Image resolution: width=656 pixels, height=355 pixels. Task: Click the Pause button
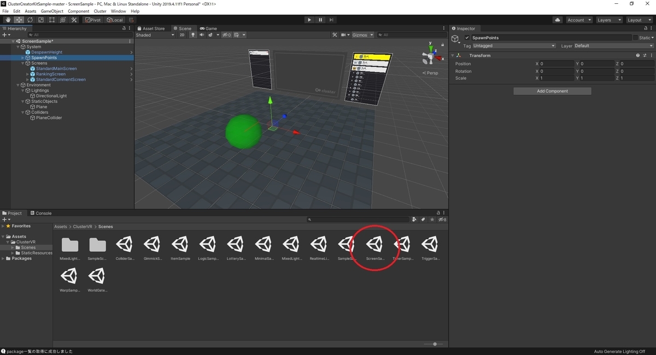pyautogui.click(x=320, y=20)
